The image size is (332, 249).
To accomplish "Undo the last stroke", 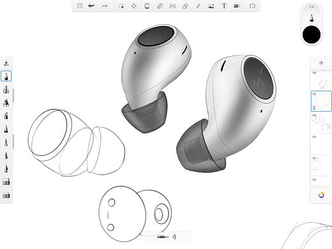I will coord(91,6).
